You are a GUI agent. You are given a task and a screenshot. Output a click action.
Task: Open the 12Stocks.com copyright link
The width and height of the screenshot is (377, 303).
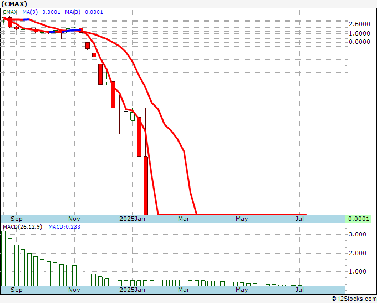pyautogui.click(x=354, y=299)
